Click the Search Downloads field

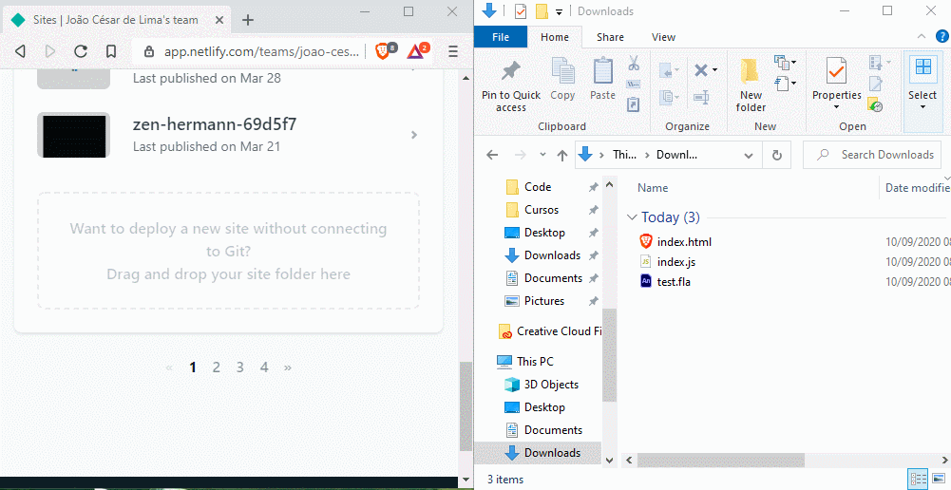click(872, 155)
